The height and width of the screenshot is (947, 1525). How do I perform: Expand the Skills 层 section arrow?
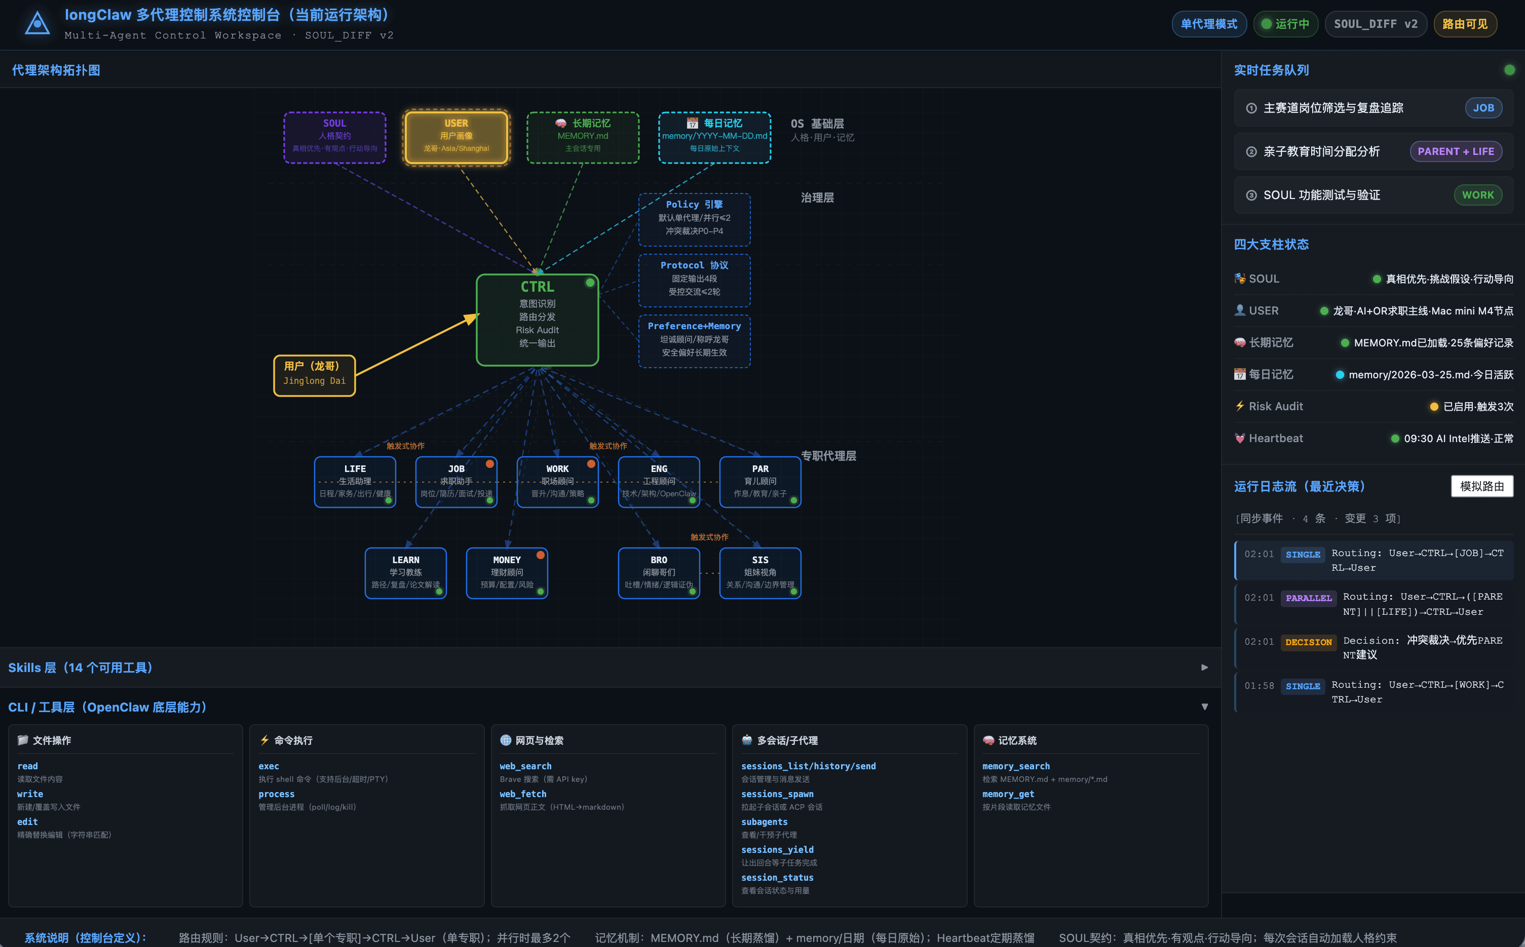pyautogui.click(x=1204, y=667)
